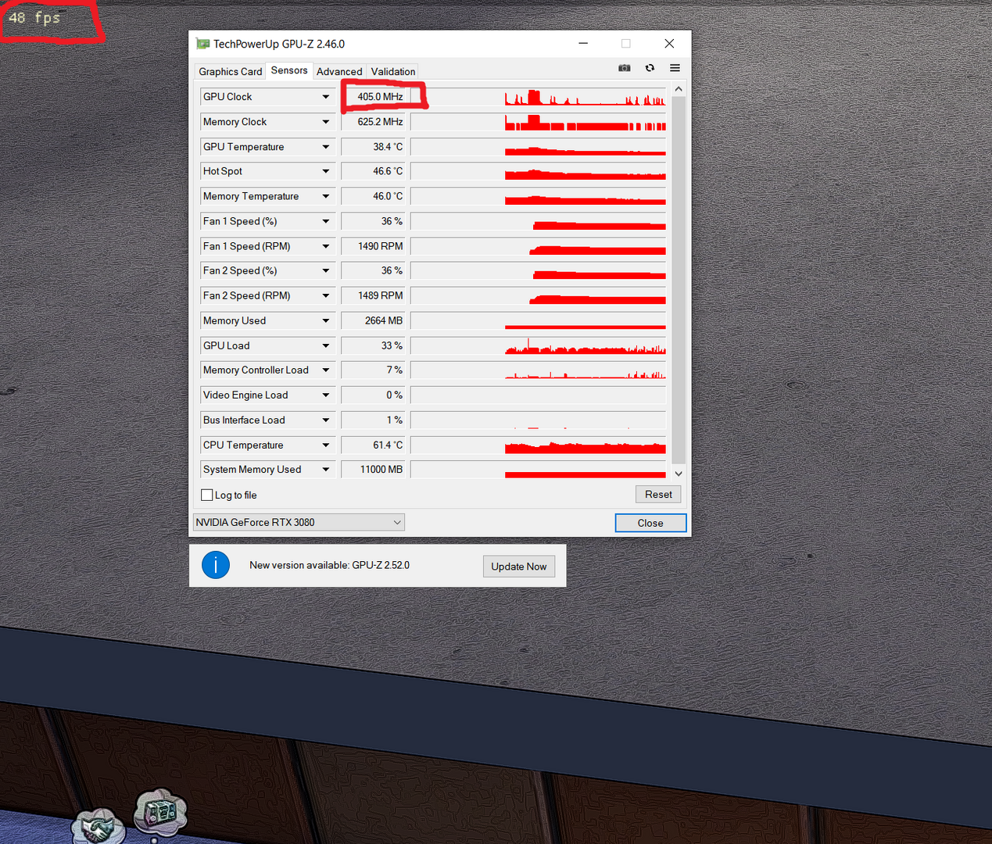Viewport: 992px width, 844px height.
Task: Open the Fan 1 Speed (%) dropdown
Action: click(x=326, y=221)
